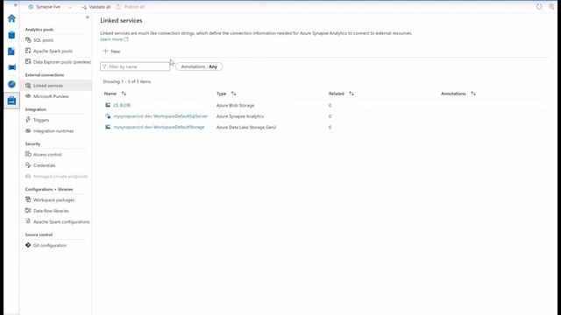Focus the Filter by name field
The height and width of the screenshot is (315, 561).
135,66
